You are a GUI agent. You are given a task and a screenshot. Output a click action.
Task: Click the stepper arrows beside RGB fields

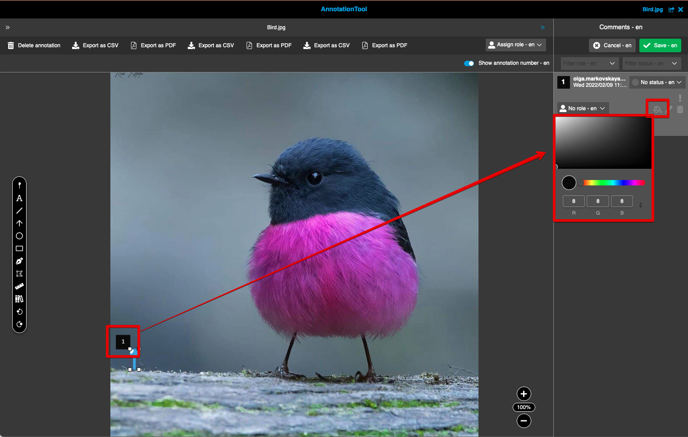[x=640, y=205]
